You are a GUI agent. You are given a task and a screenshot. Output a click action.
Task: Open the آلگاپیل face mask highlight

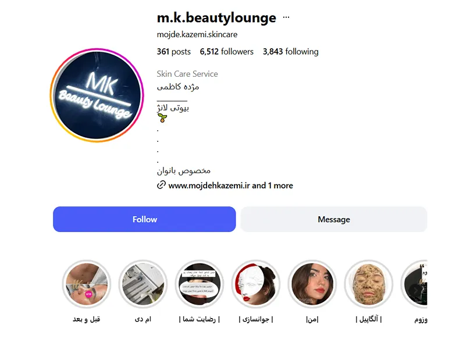click(x=369, y=284)
